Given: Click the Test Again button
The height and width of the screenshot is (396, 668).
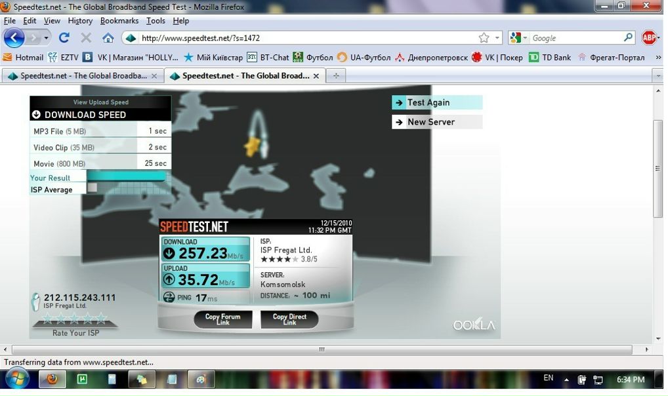Looking at the screenshot, I should 437,102.
